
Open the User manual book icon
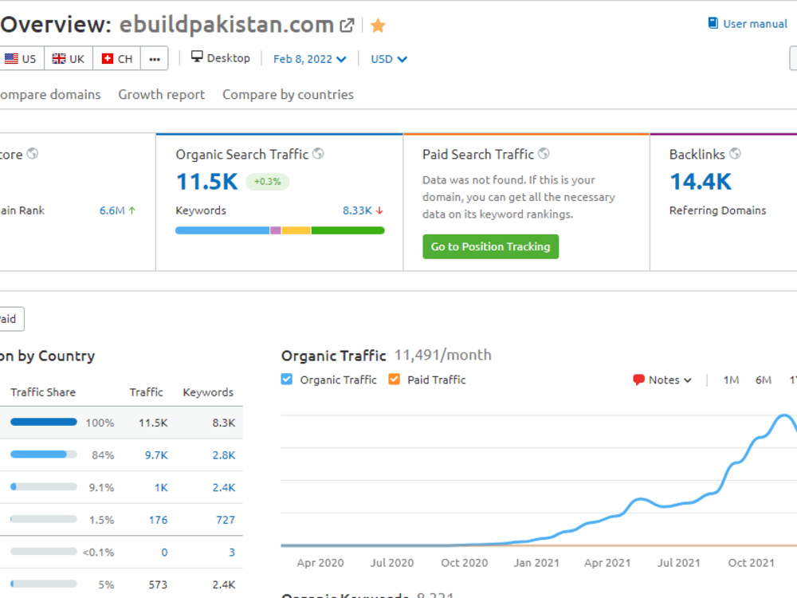(713, 23)
